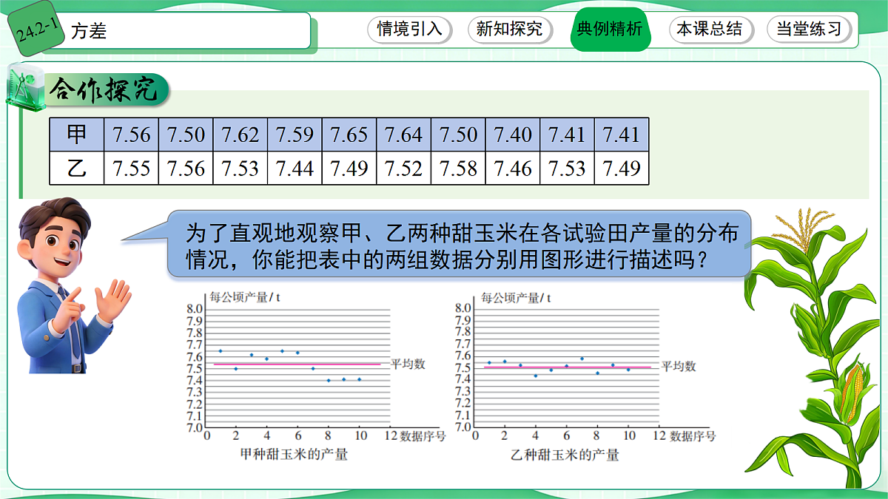888x499 pixels.
Task: Click the 甲种甜玉米的产量 chart caption
Action: tap(294, 454)
